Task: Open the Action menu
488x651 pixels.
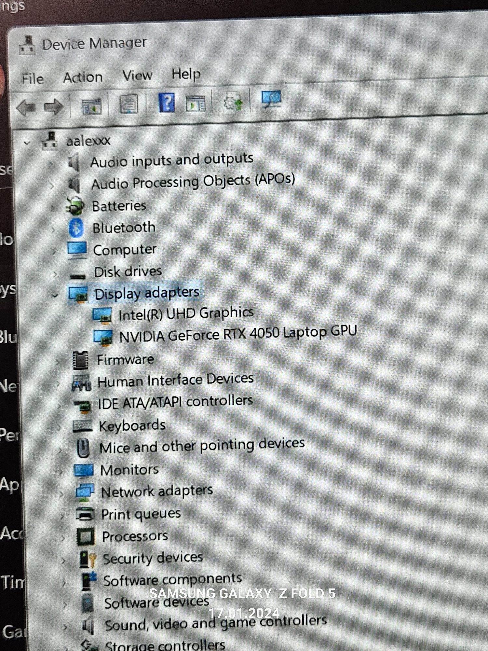Action: (x=83, y=77)
